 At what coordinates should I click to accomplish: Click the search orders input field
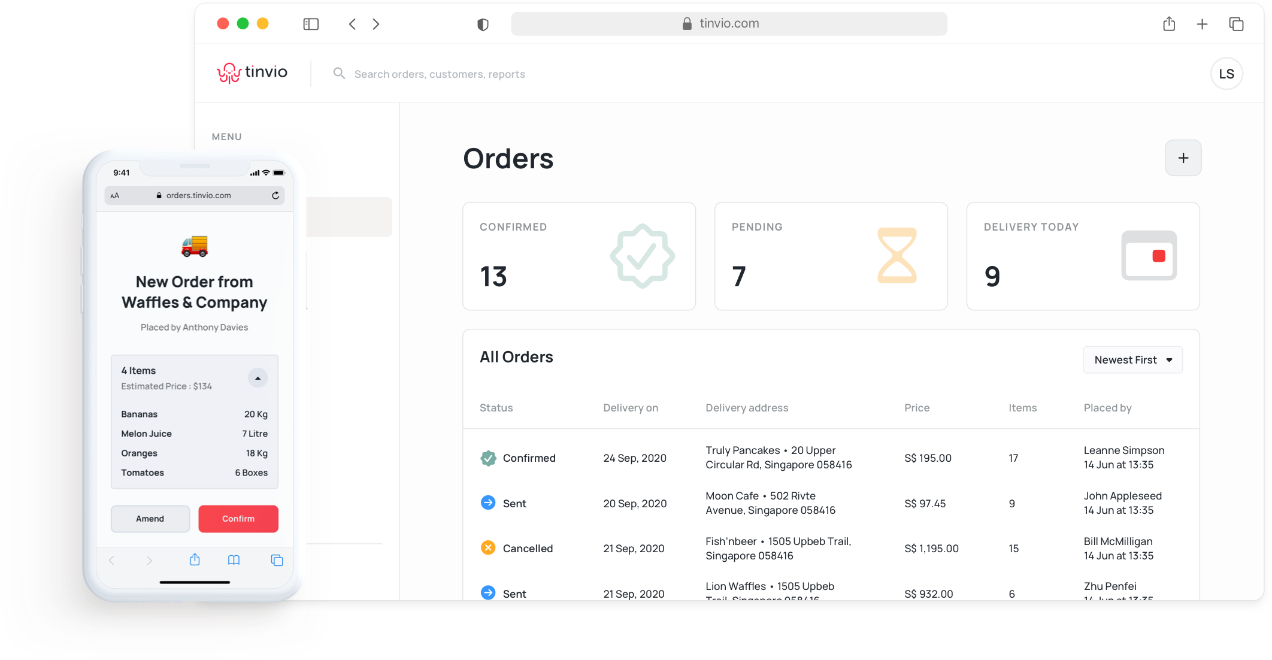click(x=440, y=74)
